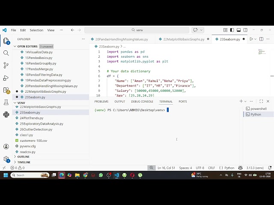Click the Customize Layout icon
The height and width of the screenshot is (205, 274).
click(226, 30)
